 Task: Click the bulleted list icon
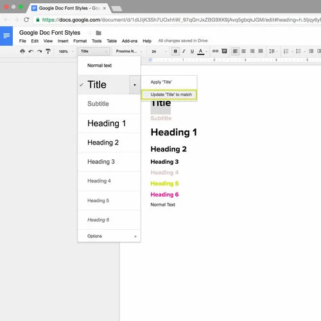tap(299, 51)
